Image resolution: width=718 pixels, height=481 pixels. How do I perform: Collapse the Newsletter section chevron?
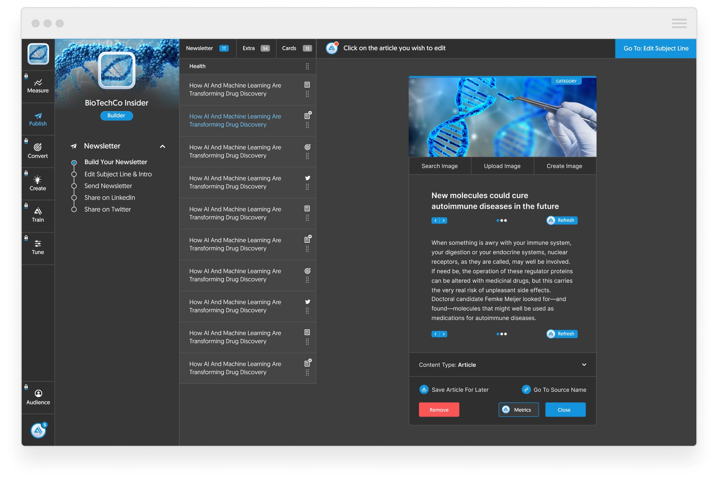pos(163,146)
